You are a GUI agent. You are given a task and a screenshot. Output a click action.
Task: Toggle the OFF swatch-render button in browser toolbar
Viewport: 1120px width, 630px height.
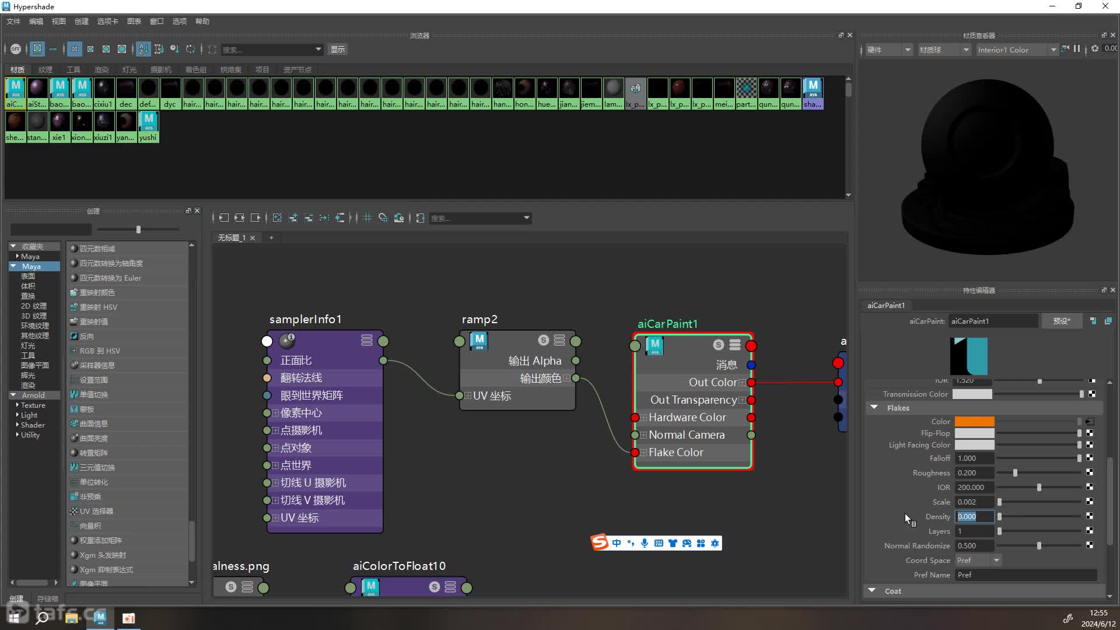click(16, 50)
